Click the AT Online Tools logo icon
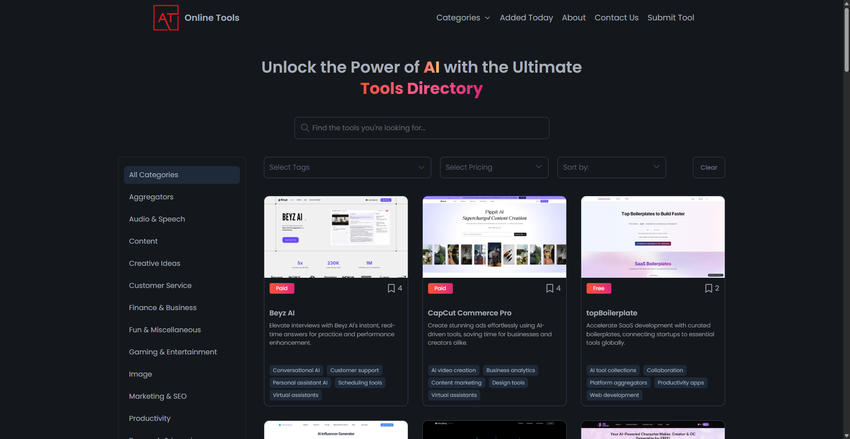Screen dimensions: 850x439 [166, 18]
